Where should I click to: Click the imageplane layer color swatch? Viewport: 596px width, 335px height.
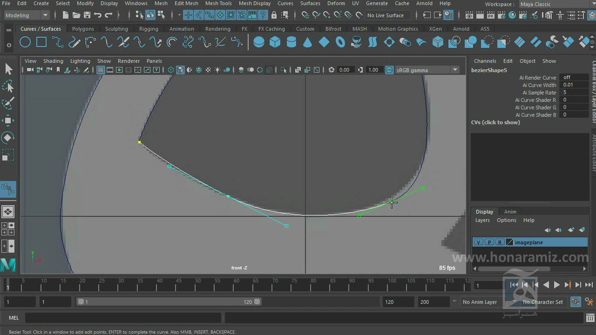click(x=510, y=242)
